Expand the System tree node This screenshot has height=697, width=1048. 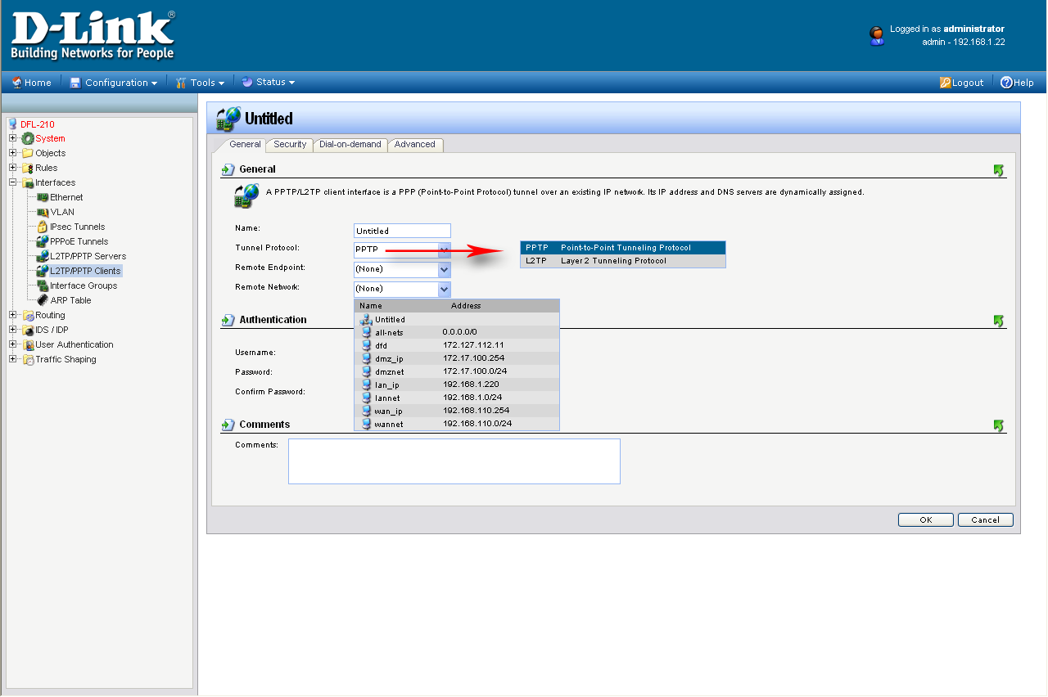click(13, 138)
